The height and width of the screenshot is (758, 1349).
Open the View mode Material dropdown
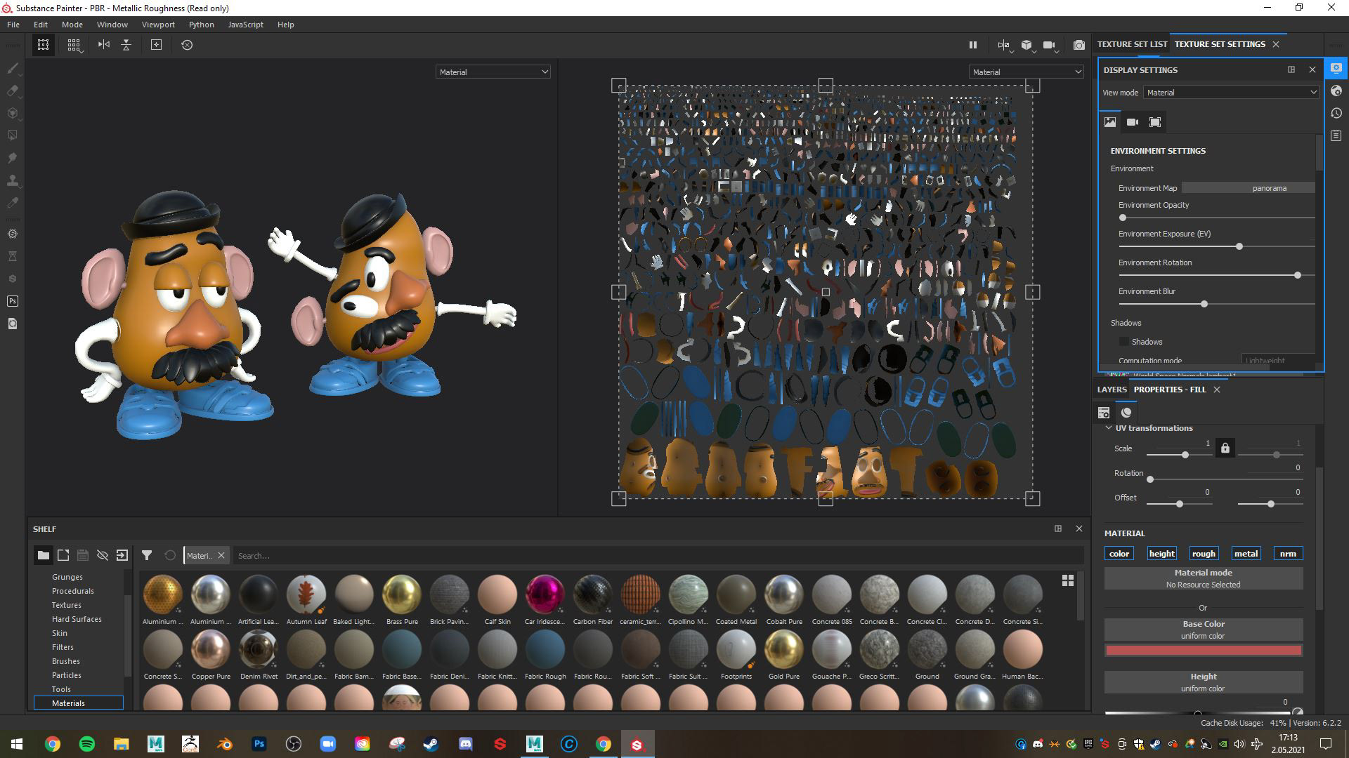pos(1231,93)
